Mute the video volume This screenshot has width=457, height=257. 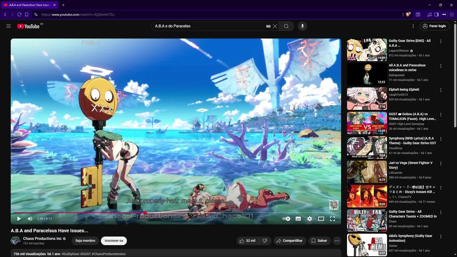point(30,219)
